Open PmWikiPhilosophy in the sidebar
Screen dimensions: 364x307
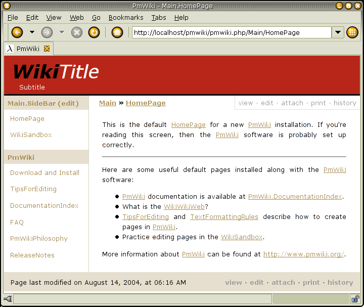[x=39, y=239]
